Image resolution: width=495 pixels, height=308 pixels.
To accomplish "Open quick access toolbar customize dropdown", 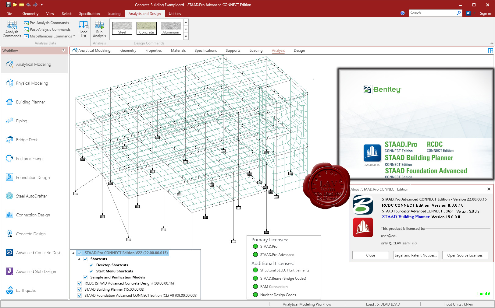I will (42, 5).
